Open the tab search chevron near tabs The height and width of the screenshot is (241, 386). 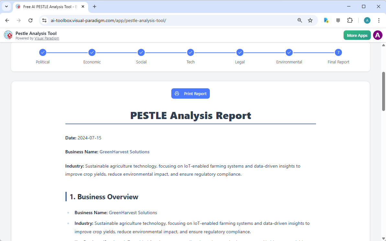pos(6,6)
